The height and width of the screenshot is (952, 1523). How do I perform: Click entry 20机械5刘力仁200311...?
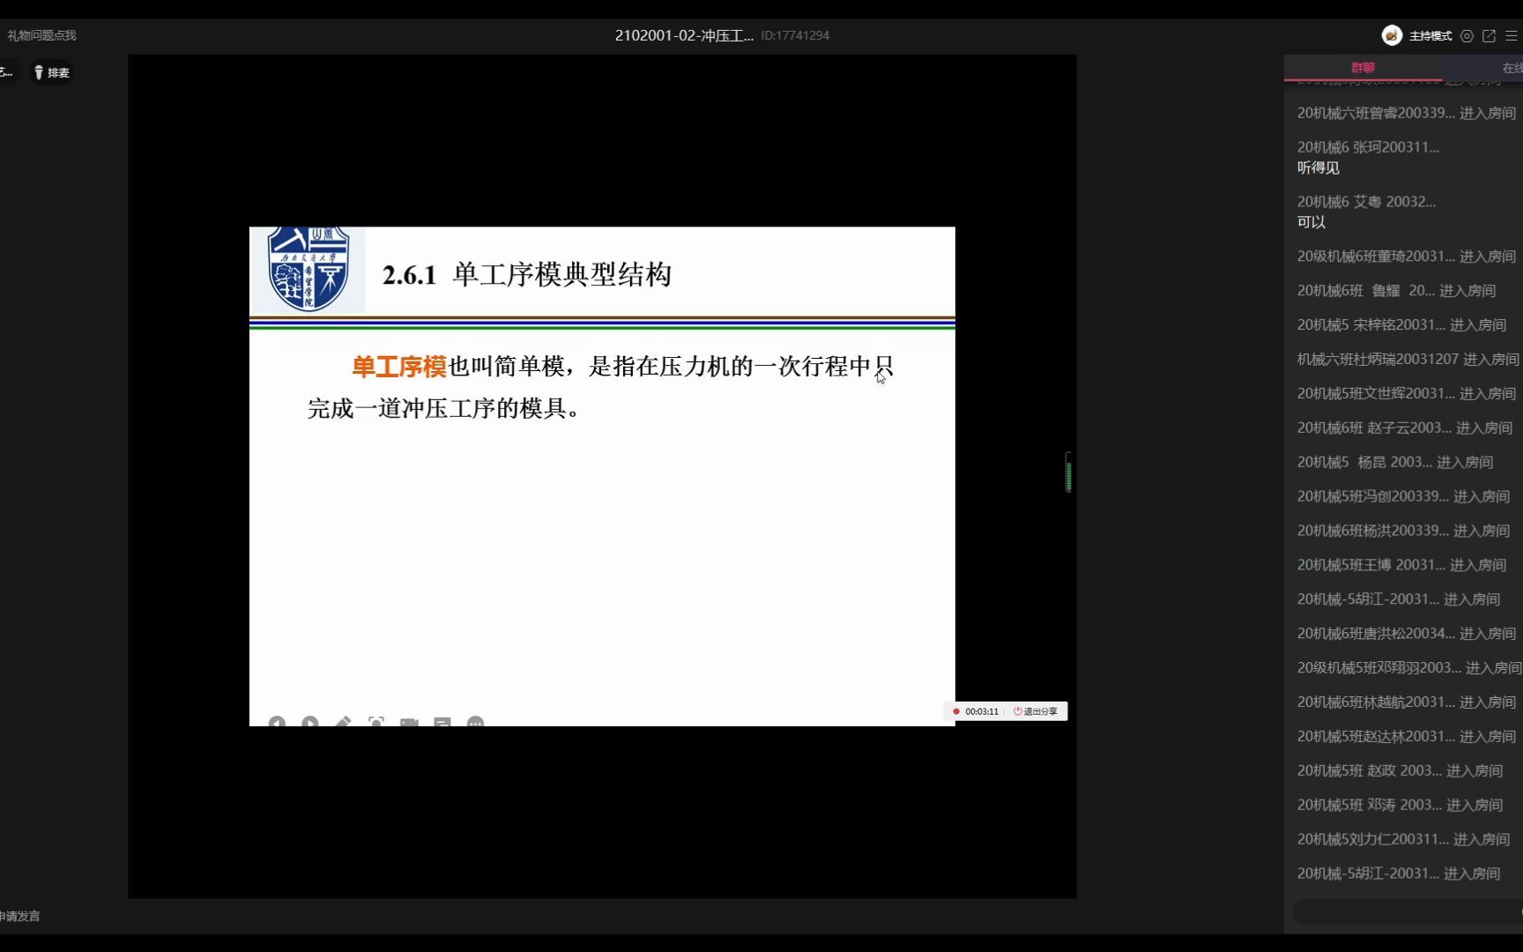point(1403,841)
